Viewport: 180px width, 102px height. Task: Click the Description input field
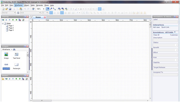(165, 40)
